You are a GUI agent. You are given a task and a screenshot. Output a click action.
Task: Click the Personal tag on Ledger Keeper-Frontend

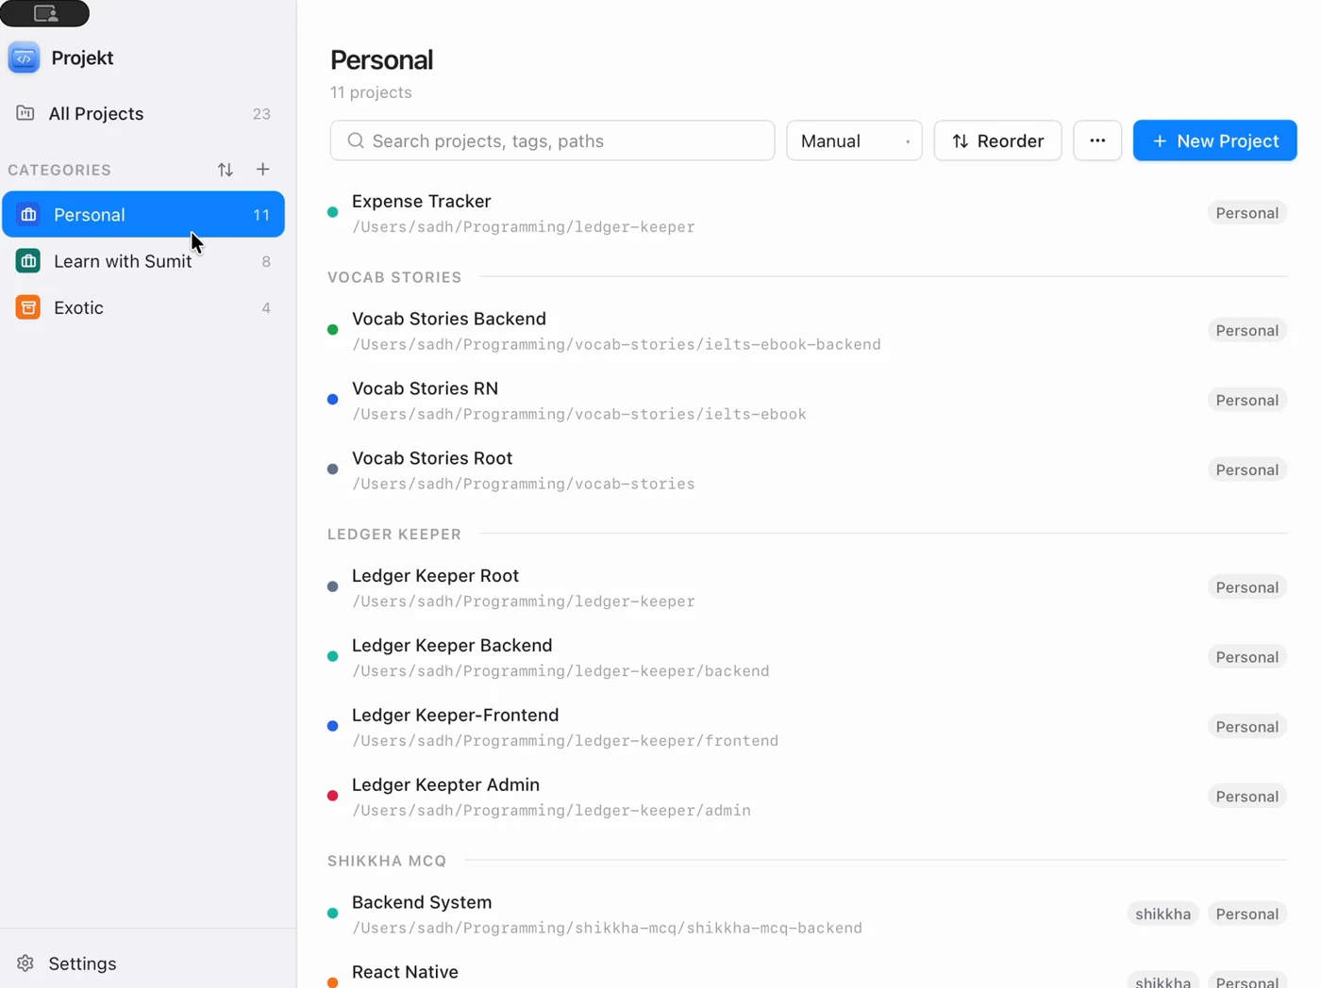pyautogui.click(x=1247, y=727)
